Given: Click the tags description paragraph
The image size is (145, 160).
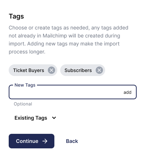Looking at the screenshot, I should (69, 40).
